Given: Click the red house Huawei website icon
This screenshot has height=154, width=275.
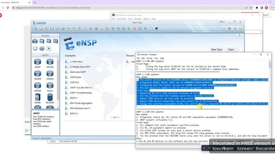Looking at the screenshot, I should point(229,29).
